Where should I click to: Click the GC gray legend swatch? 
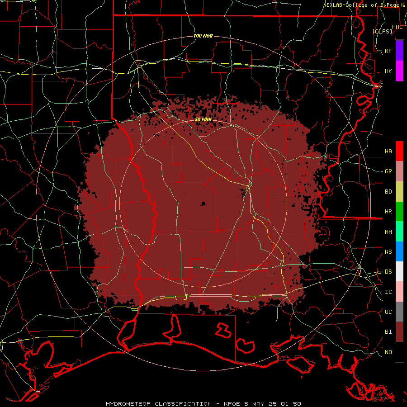(x=399, y=312)
